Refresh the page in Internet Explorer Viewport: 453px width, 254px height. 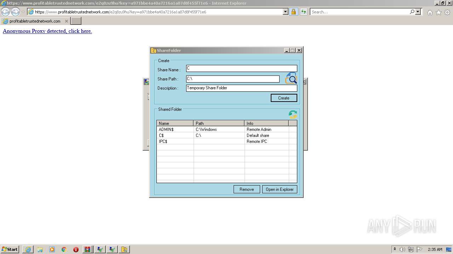click(x=303, y=12)
